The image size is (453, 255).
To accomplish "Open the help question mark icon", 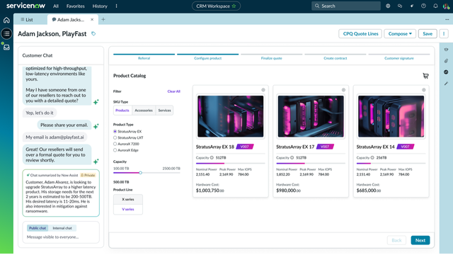I will [x=423, y=6].
